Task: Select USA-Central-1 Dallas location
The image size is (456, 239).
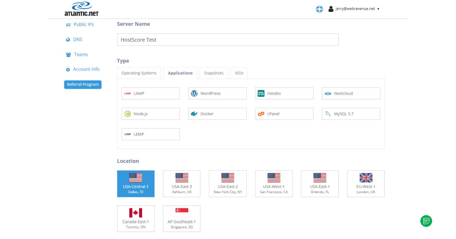Action: pyautogui.click(x=136, y=184)
